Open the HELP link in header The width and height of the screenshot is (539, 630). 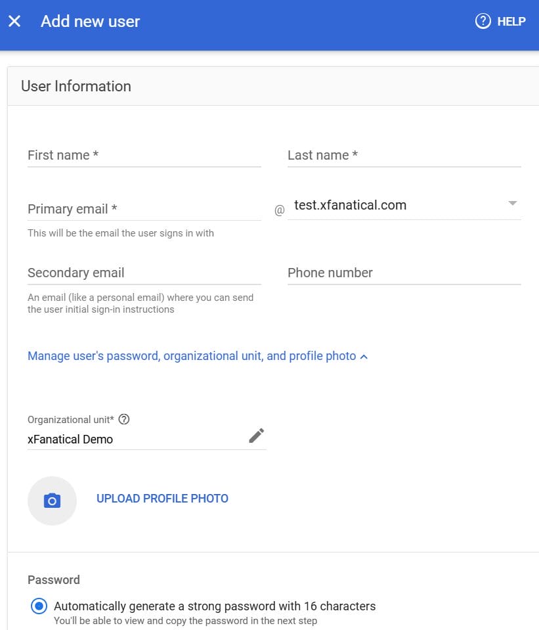coord(511,22)
